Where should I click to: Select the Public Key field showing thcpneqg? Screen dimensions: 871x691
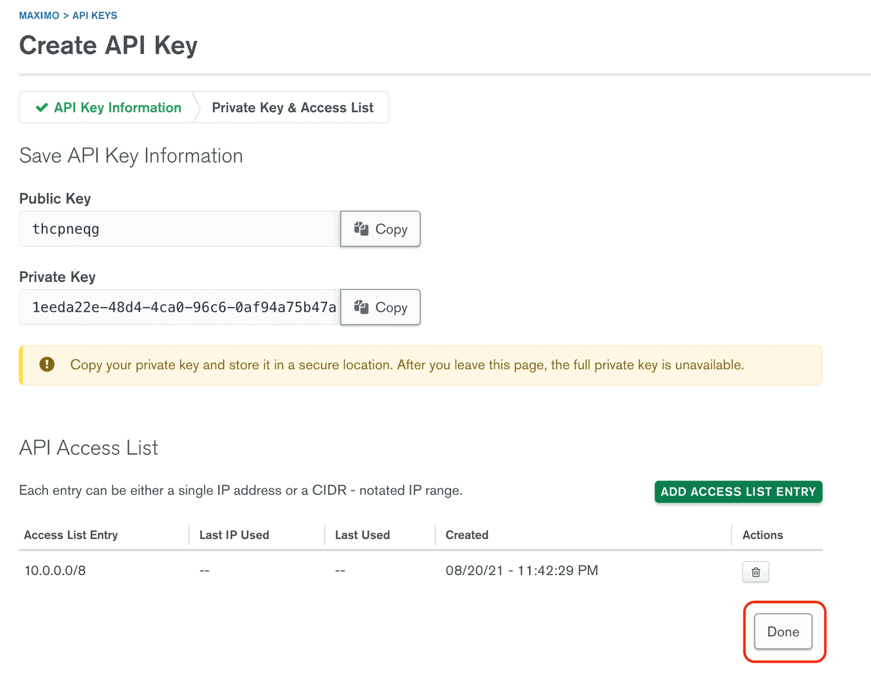[180, 229]
